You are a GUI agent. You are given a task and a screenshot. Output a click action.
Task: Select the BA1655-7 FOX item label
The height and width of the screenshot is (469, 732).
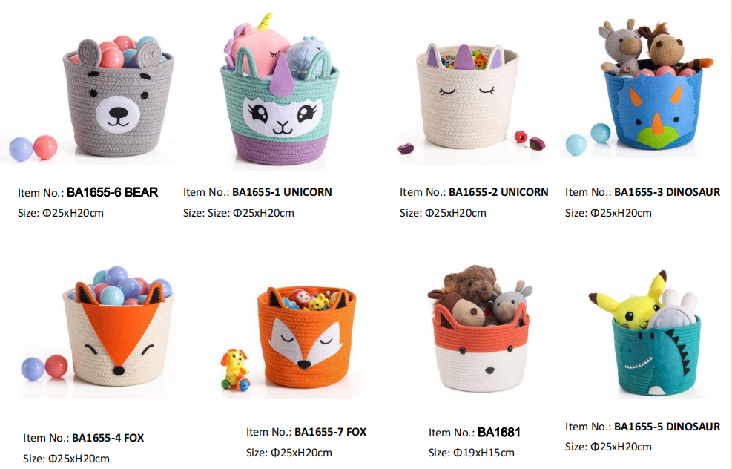(331, 432)
